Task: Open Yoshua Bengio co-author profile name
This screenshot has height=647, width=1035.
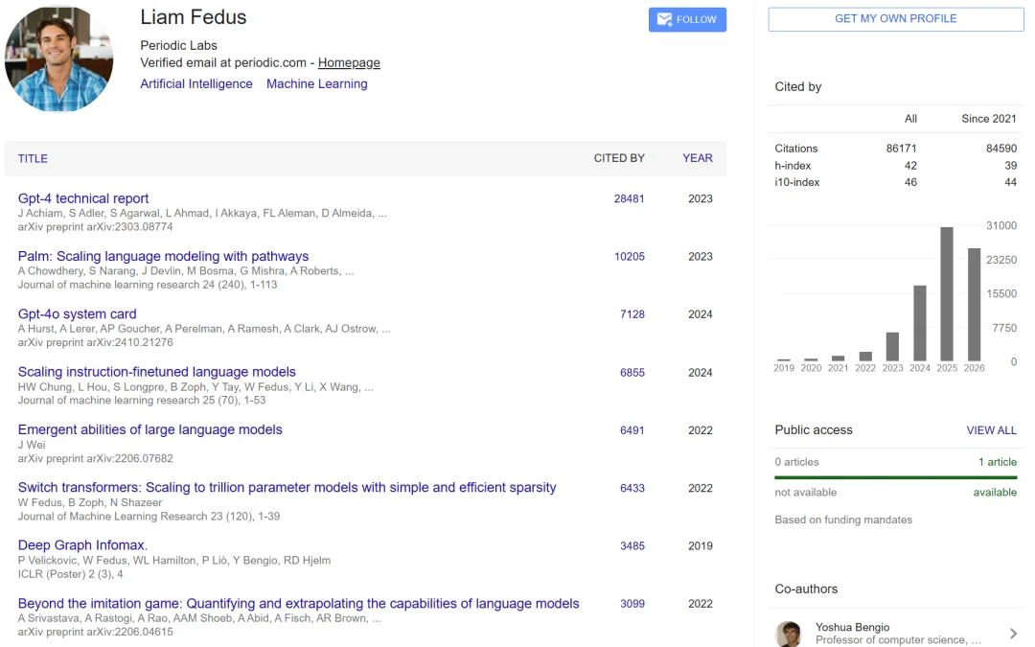Action: pos(852,627)
